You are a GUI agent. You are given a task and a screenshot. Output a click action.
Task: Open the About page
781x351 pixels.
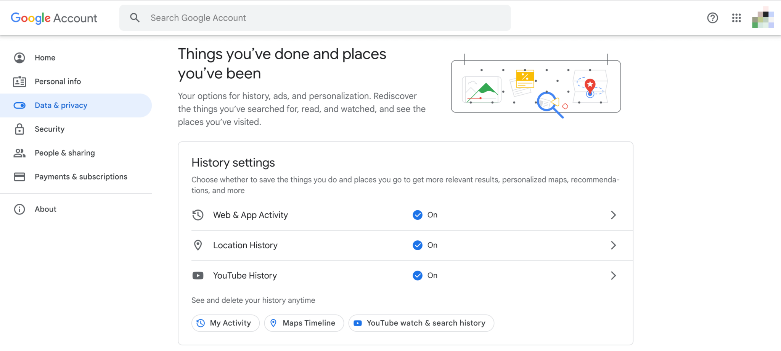pos(76,209)
